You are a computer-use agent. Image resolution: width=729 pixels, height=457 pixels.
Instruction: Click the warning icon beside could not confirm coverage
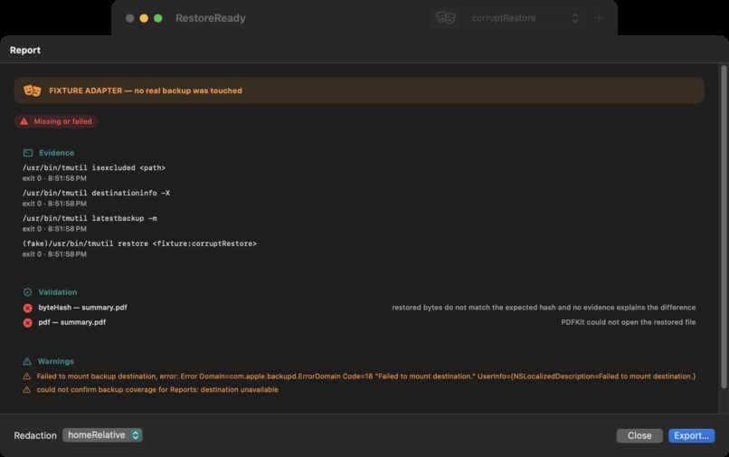pyautogui.click(x=27, y=389)
